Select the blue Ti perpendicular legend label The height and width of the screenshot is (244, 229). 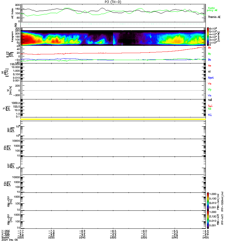[210, 115]
